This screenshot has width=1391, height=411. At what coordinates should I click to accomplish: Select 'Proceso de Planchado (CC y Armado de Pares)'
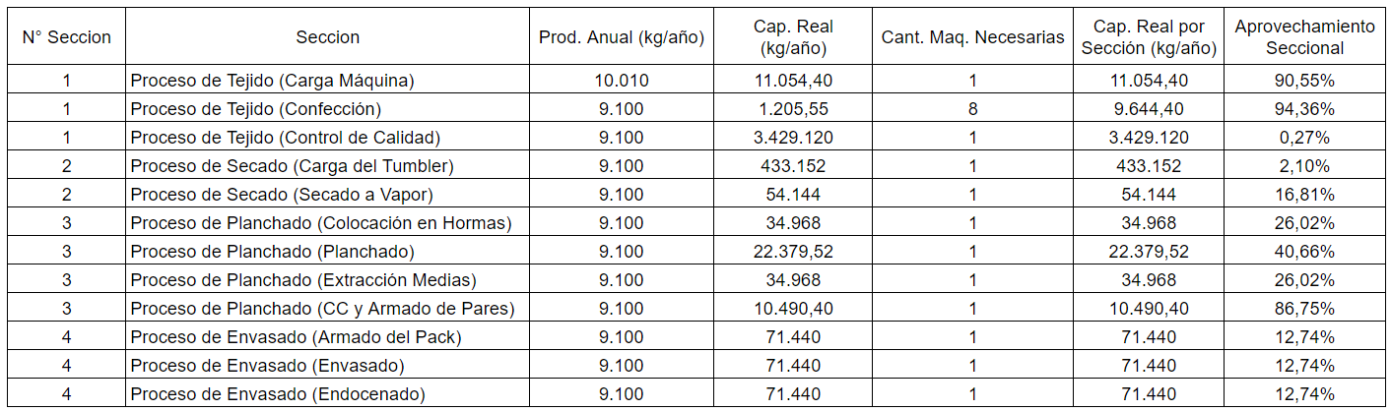(x=327, y=309)
